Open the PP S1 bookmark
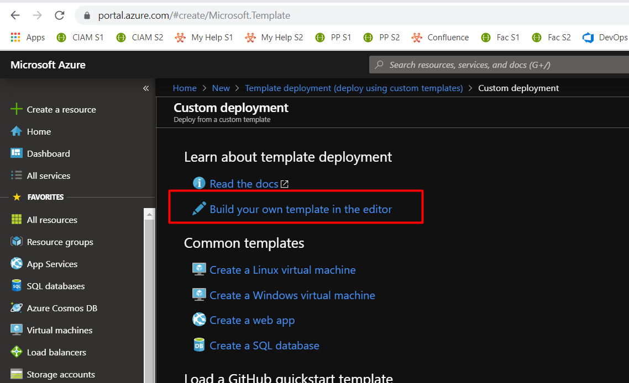This screenshot has width=629, height=383. 333,38
